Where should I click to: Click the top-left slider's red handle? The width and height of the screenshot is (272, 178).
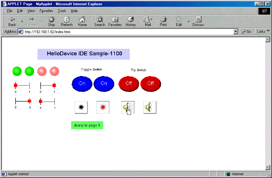point(15,85)
